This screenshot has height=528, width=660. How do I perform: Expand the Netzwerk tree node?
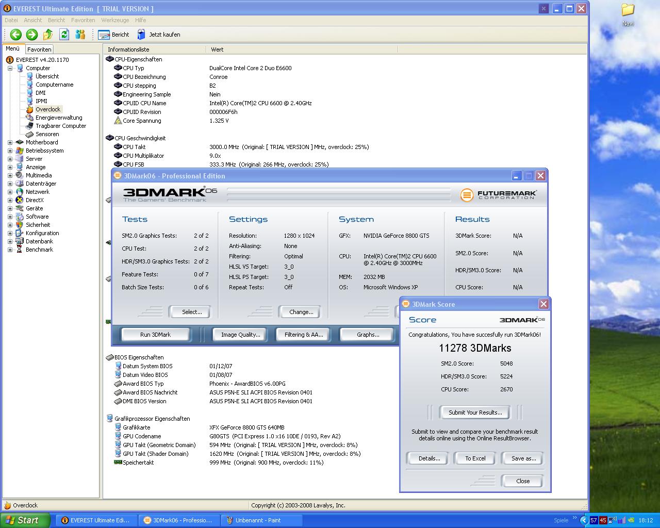(10, 192)
